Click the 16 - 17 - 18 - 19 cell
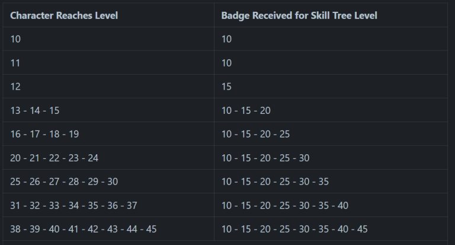The height and width of the screenshot is (245, 455). click(108, 134)
